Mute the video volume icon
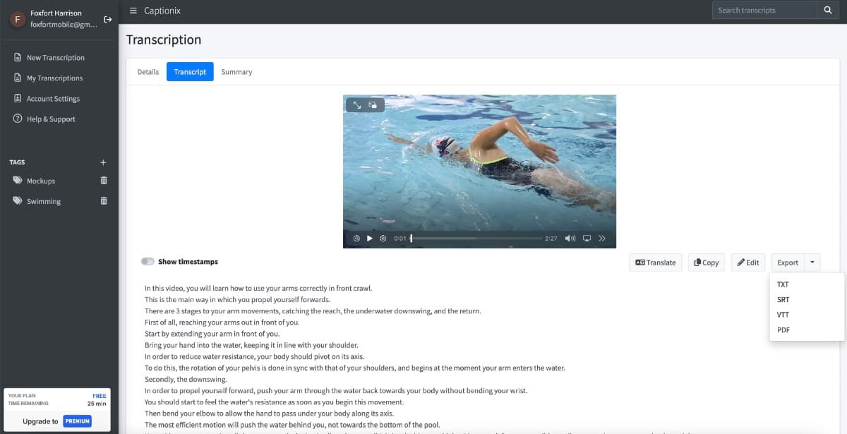The width and height of the screenshot is (847, 434). pos(570,239)
